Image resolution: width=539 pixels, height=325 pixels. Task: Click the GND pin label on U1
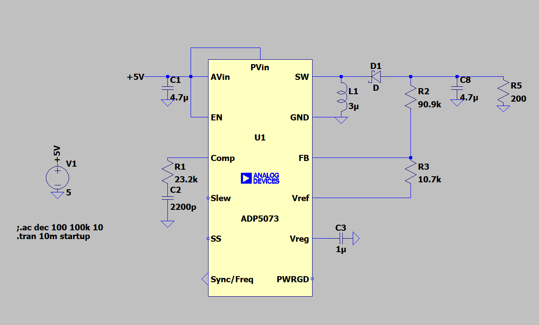tap(299, 118)
